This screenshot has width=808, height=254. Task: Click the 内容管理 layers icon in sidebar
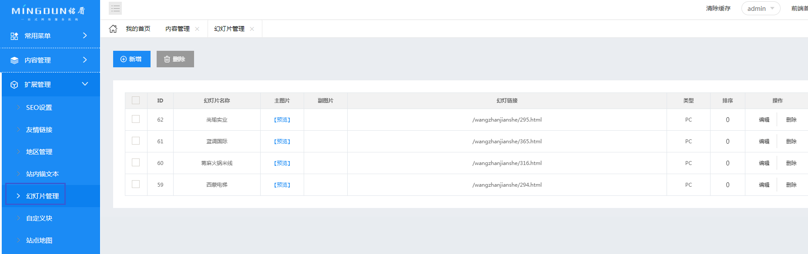click(x=14, y=60)
